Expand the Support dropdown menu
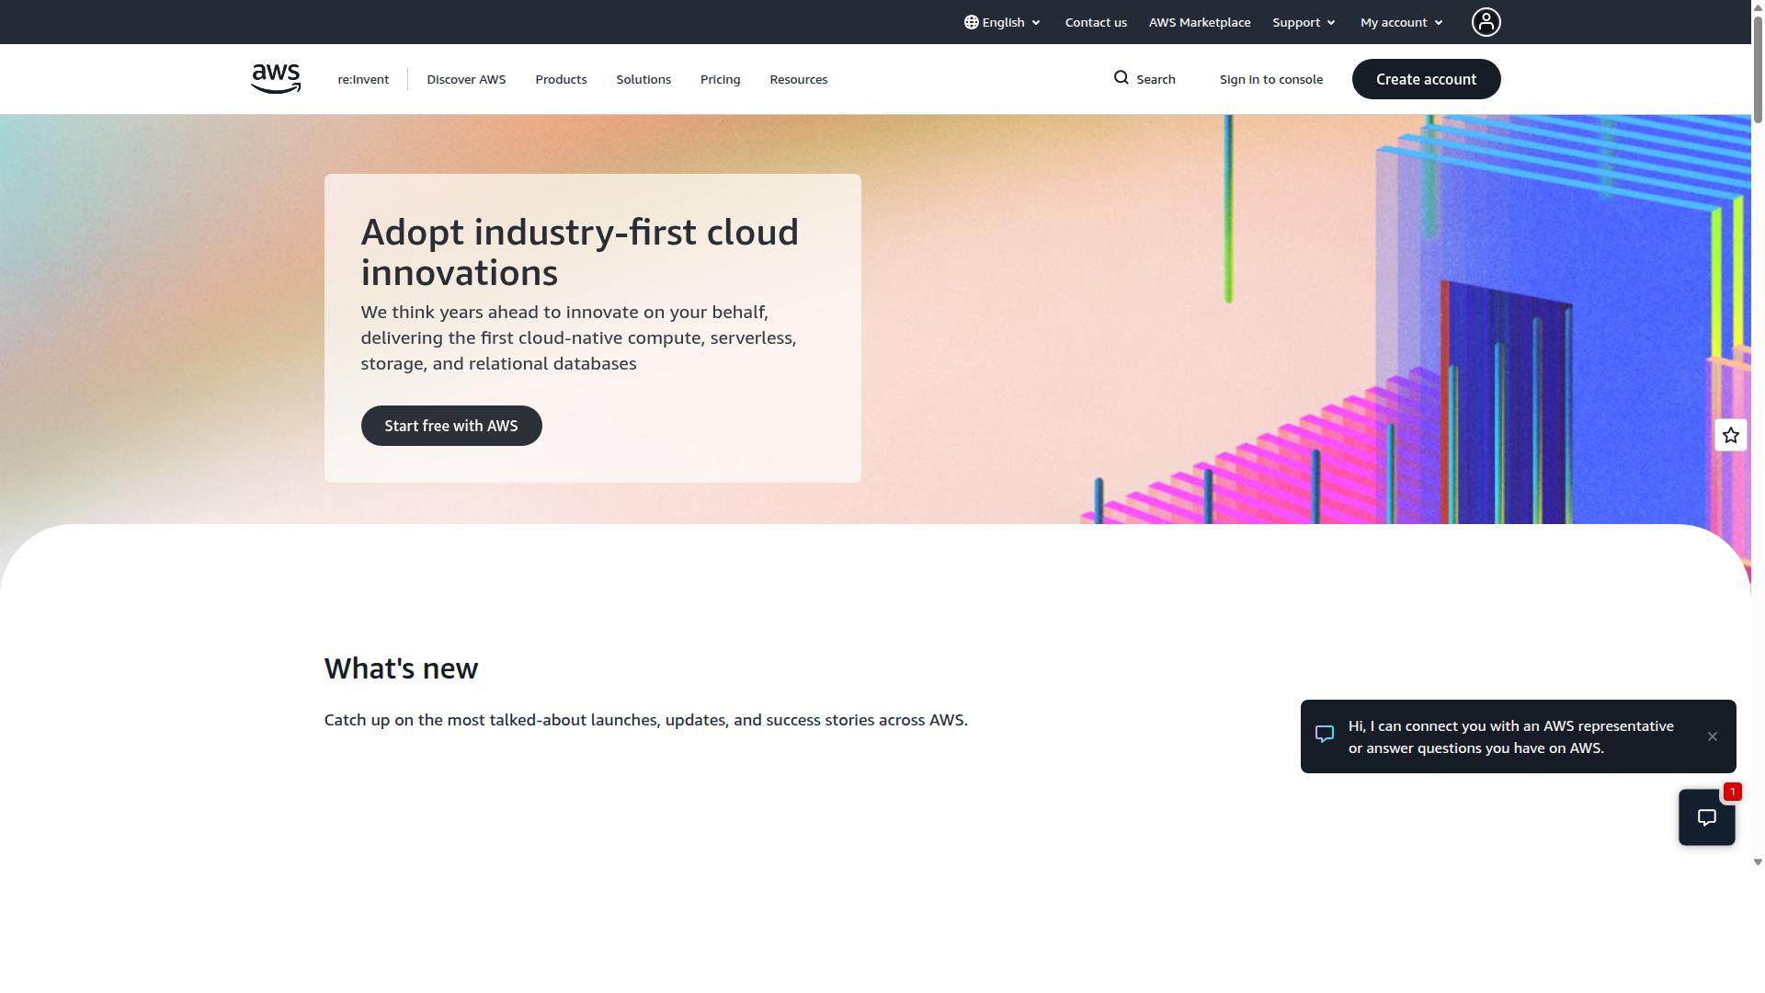Image resolution: width=1765 pixels, height=993 pixels. [x=1304, y=22]
